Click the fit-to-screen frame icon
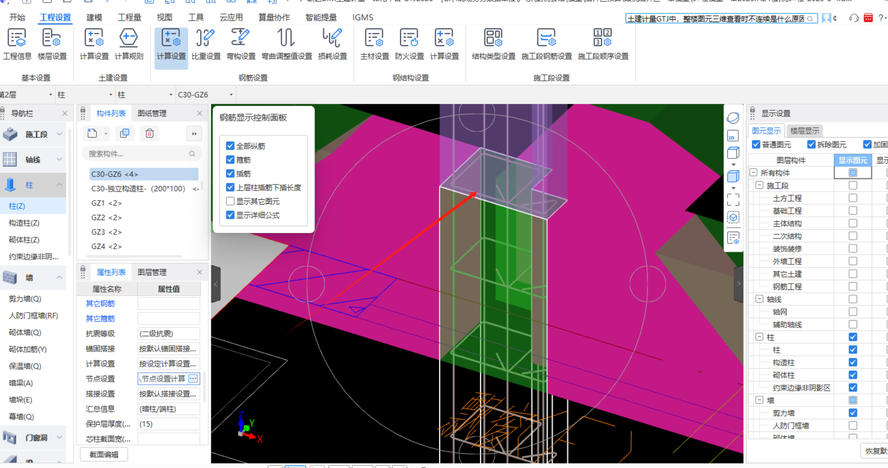Screen dimensions: 888x468 [x=733, y=199]
